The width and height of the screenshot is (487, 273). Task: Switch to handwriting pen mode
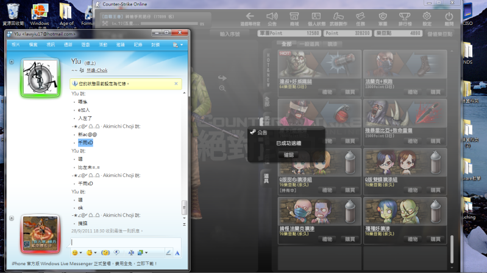click(x=168, y=252)
